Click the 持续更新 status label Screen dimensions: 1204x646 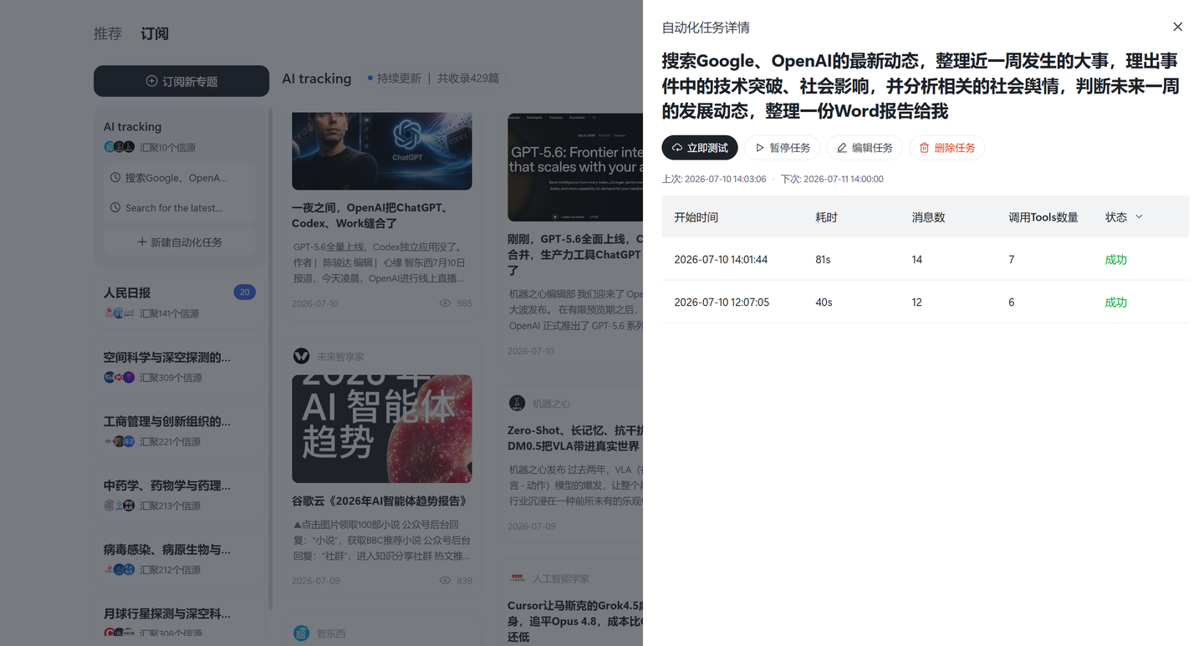[x=399, y=79]
